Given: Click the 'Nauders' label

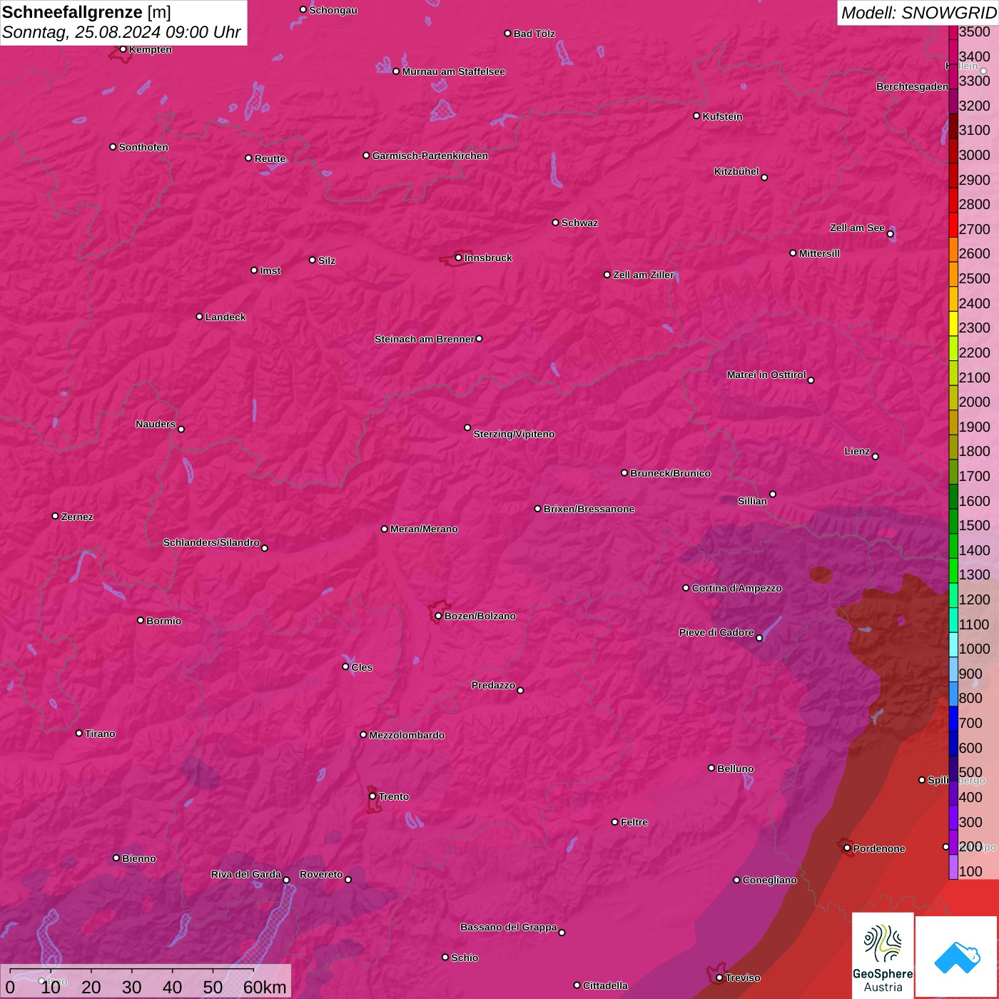Looking at the screenshot, I should (x=156, y=424).
